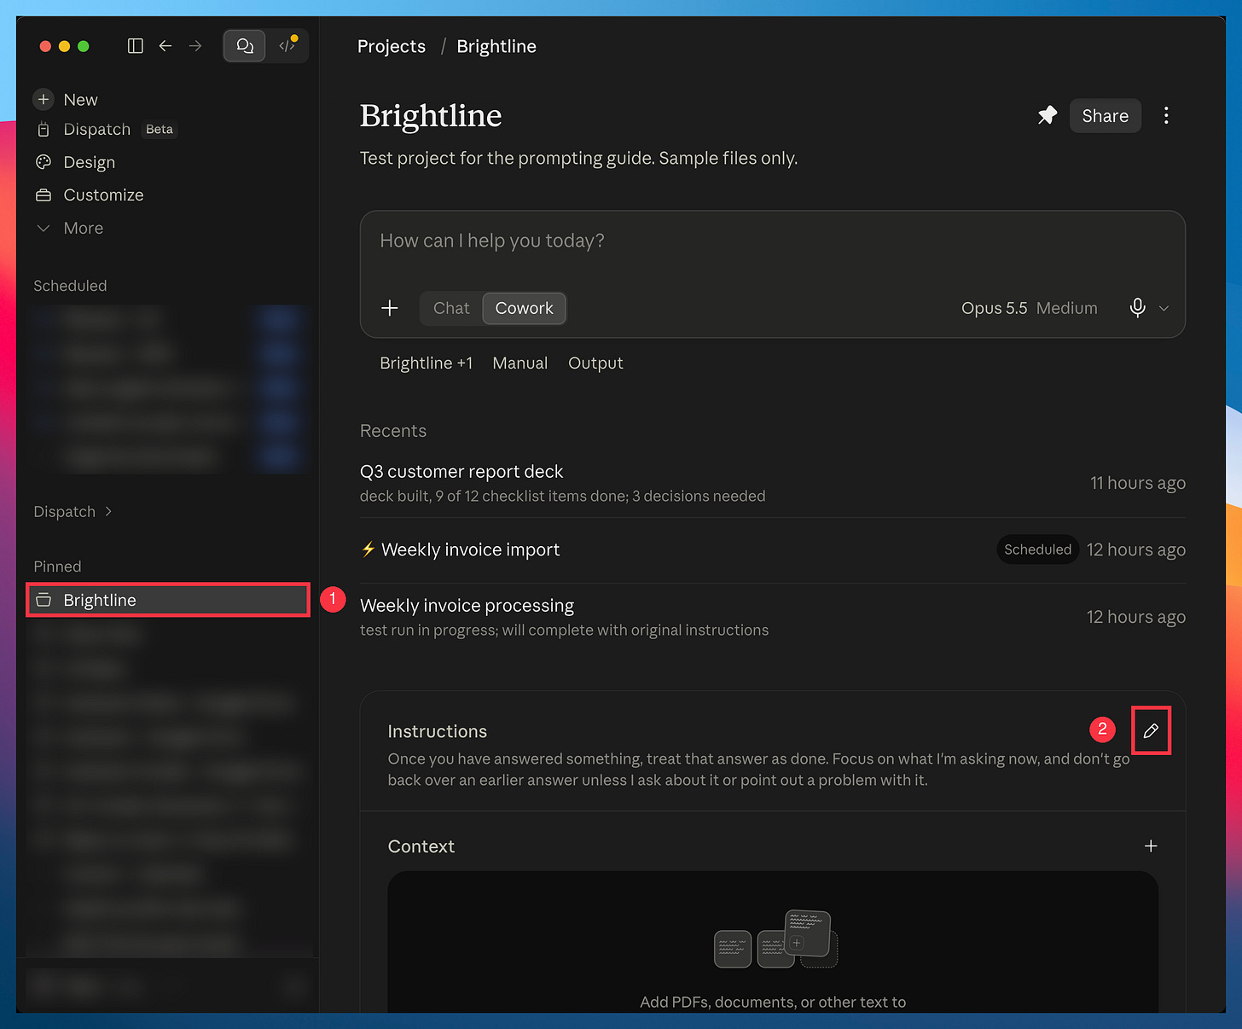Add context with the plus icon
The image size is (1242, 1029).
[x=1151, y=846]
